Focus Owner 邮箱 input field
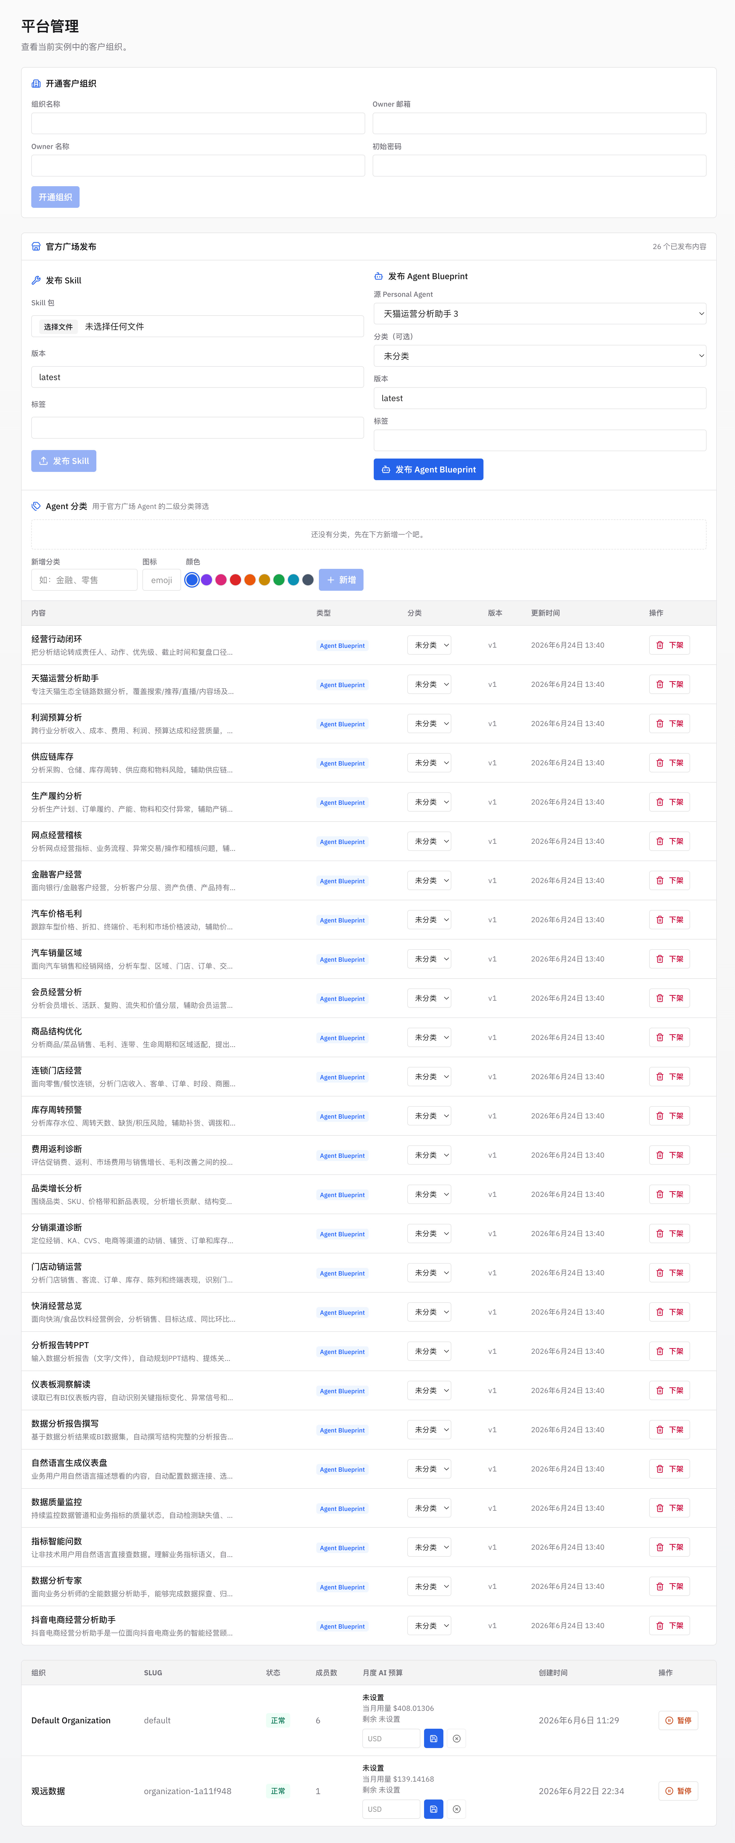The image size is (735, 1843). (x=540, y=123)
